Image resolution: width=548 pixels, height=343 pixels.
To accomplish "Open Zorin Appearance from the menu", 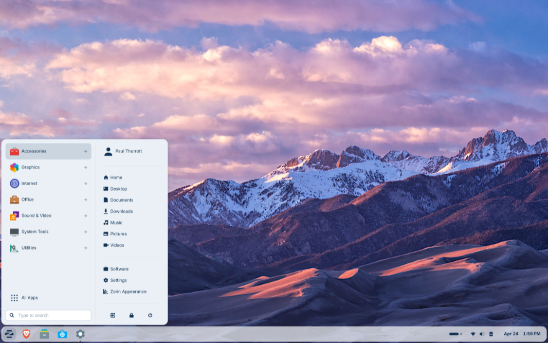I will coord(128,292).
